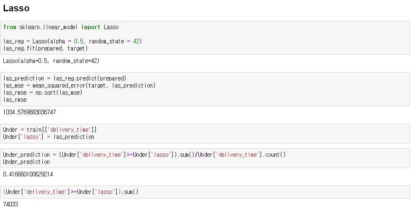Viewport: 418px width, 216px height.
Task: Select the Lasso import code cell
Action: [205, 38]
